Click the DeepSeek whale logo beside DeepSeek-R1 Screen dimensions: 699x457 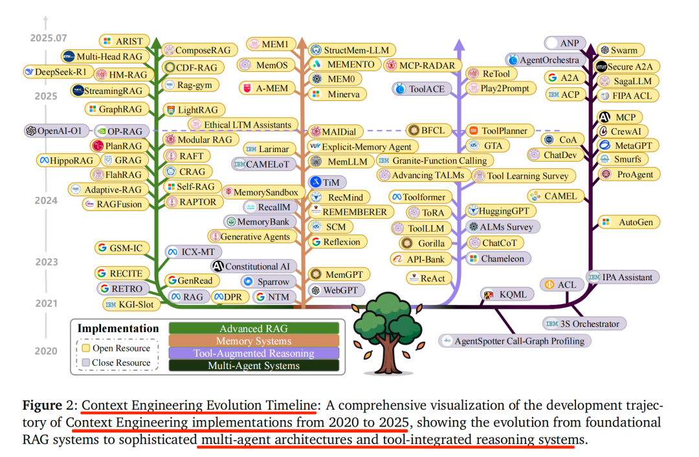(x=29, y=71)
